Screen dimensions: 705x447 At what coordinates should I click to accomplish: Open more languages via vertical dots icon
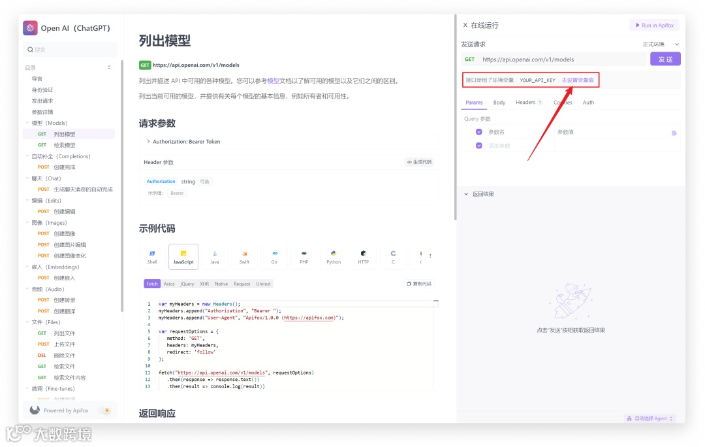pyautogui.click(x=430, y=256)
